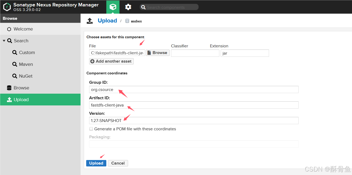Click the Custom search magnifier icon
Viewport: 352px width, 175px height.
point(15,52)
